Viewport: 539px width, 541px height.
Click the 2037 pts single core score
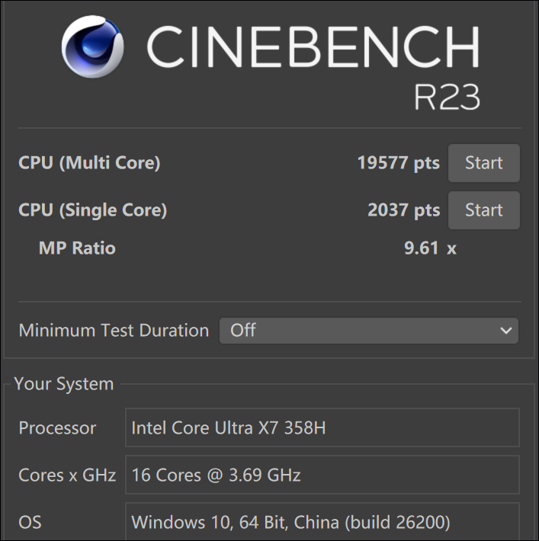[403, 210]
